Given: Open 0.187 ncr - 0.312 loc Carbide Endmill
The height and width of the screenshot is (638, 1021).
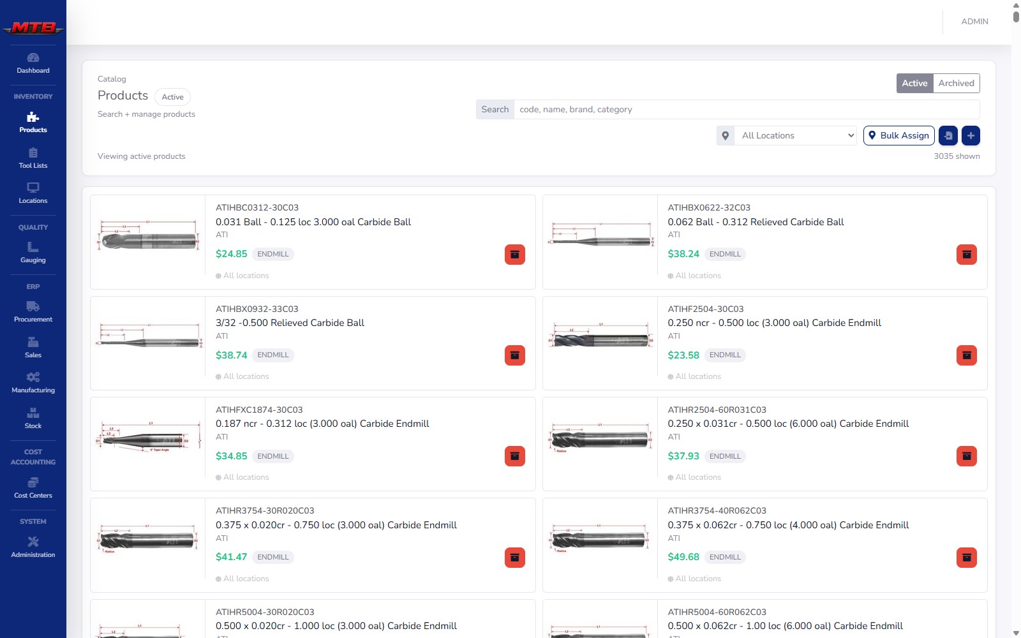Looking at the screenshot, I should 322,424.
